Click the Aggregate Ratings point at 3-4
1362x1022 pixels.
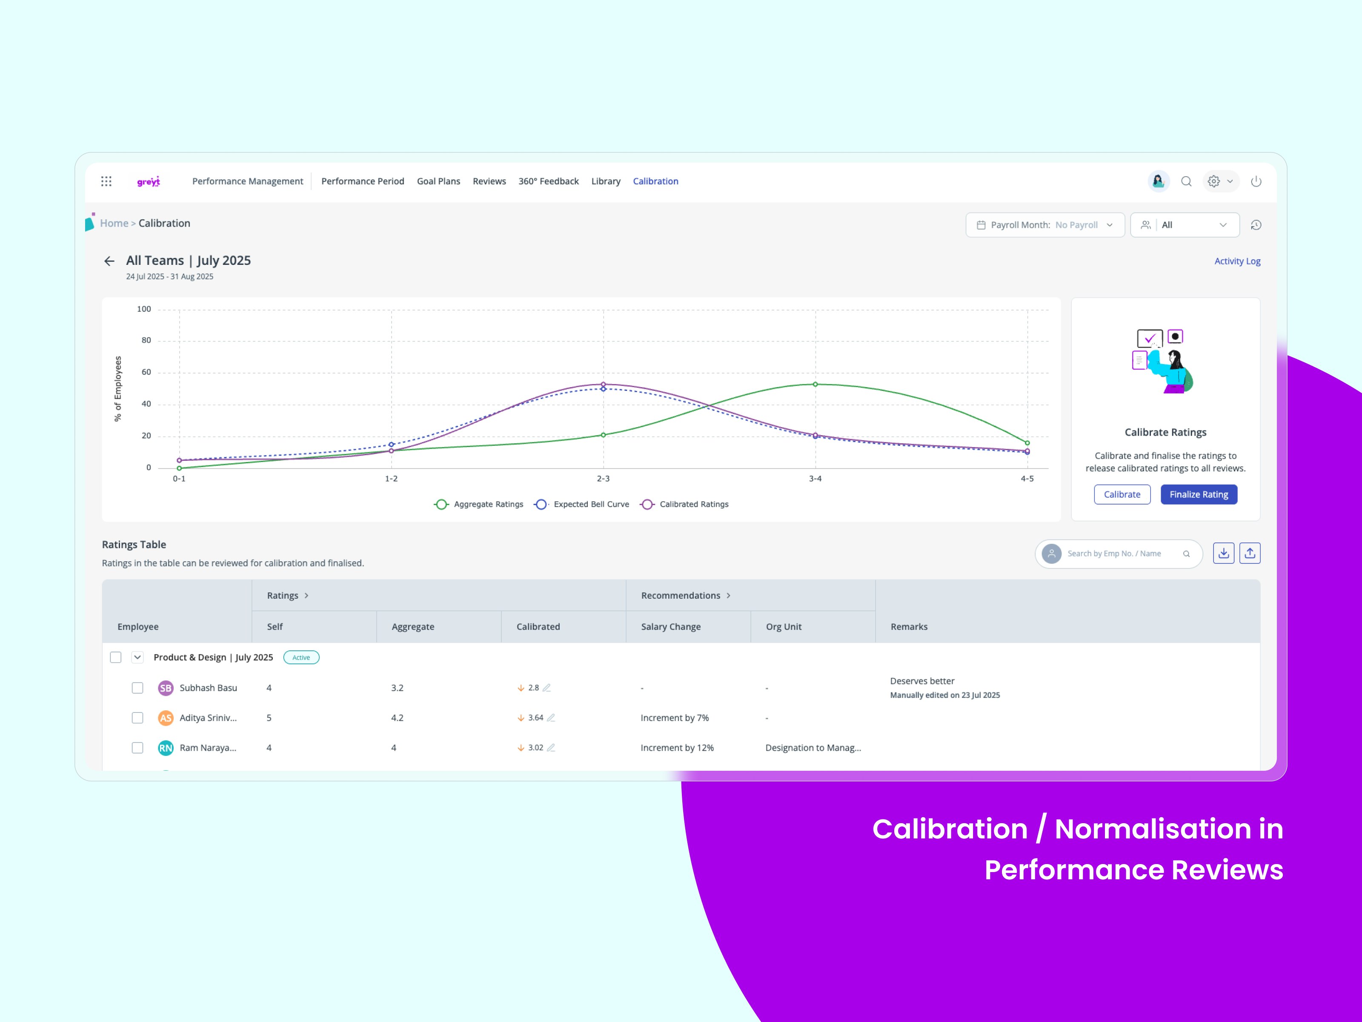815,385
